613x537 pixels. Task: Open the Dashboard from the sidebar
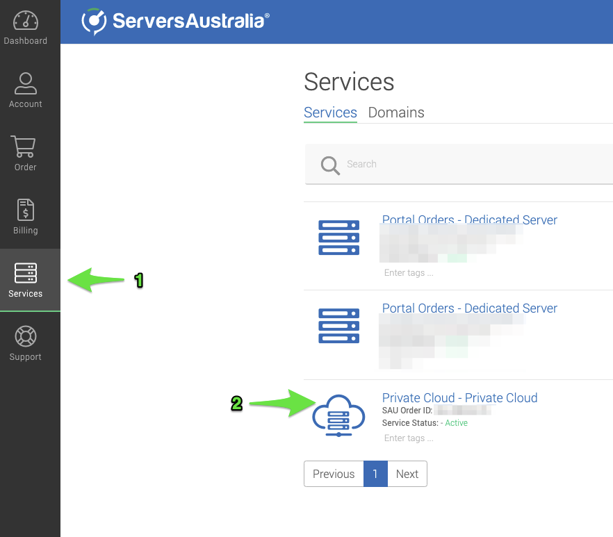26,26
